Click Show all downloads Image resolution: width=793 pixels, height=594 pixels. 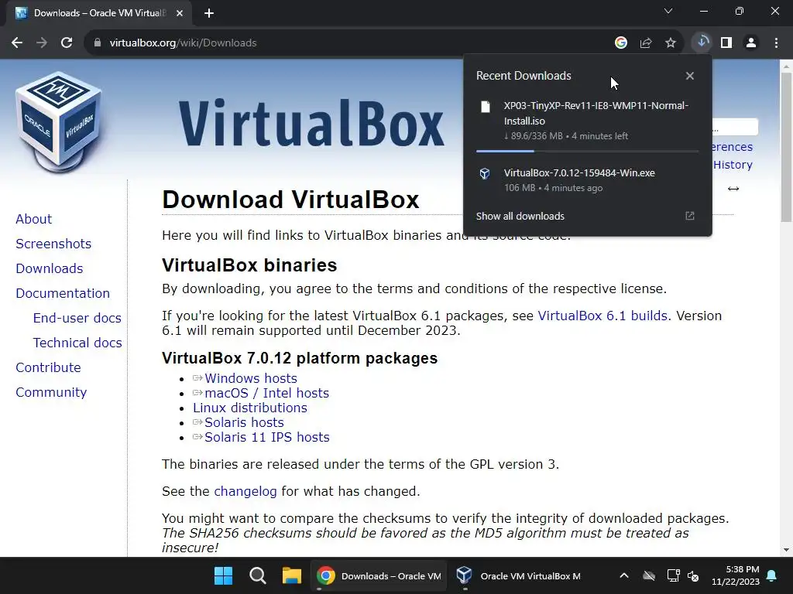tap(520, 217)
